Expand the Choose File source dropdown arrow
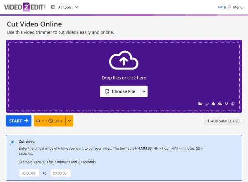Screen dimensions: 248x182 tap(144, 91)
